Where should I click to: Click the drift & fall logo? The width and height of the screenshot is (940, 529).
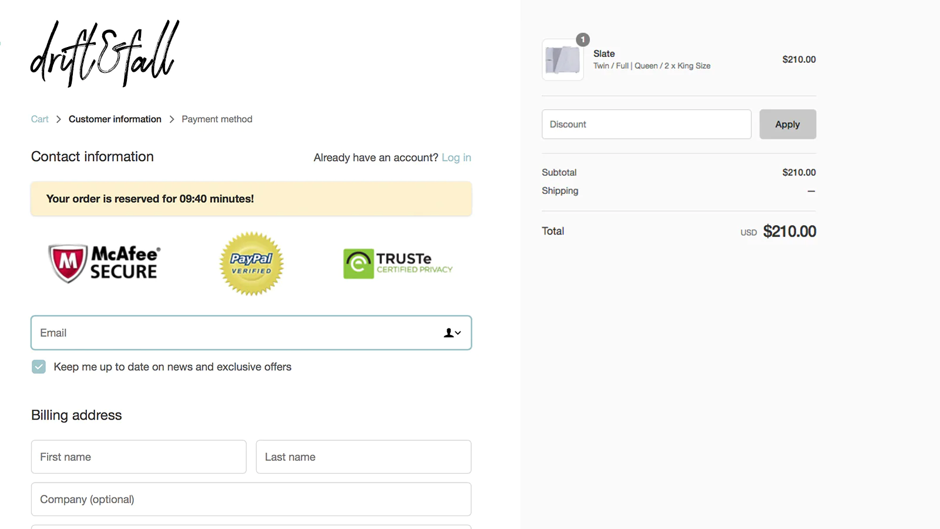105,53
